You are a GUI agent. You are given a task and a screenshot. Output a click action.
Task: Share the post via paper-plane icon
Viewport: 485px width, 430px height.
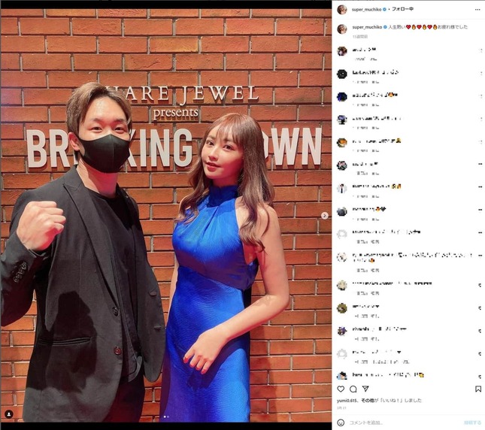point(365,389)
